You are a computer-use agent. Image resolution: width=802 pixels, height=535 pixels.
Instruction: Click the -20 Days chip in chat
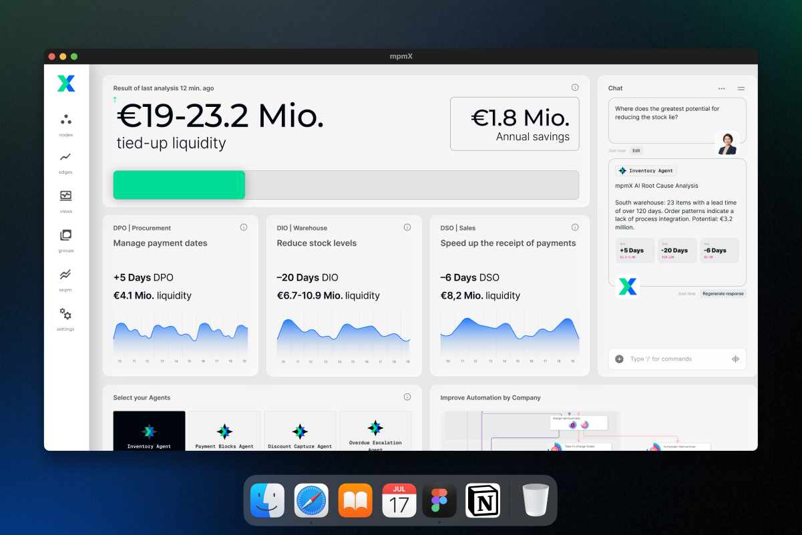tap(677, 250)
